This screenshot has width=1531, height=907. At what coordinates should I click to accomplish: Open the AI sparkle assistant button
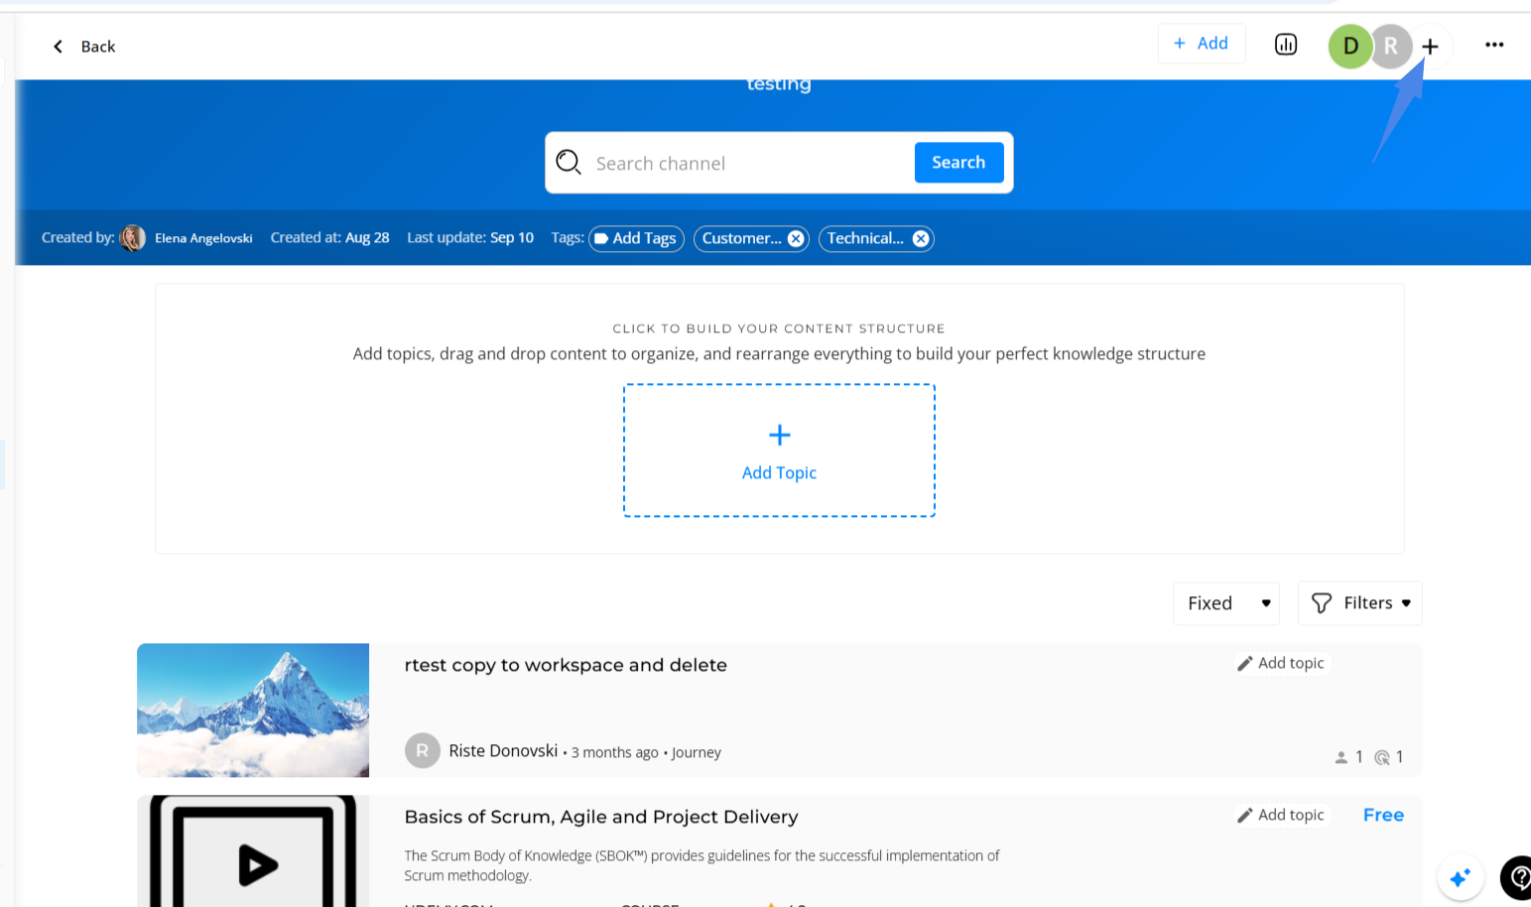1460,878
